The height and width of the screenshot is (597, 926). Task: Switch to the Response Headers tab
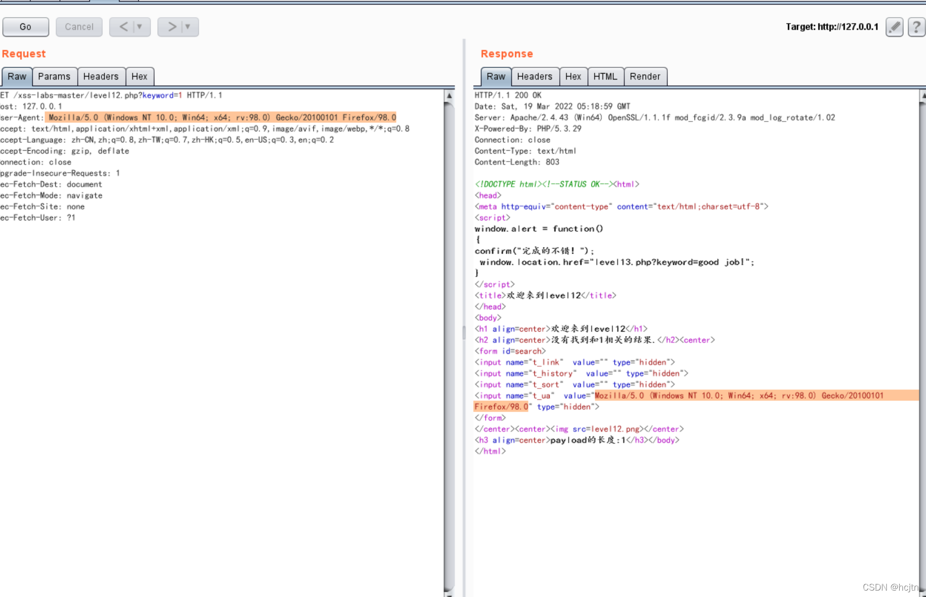534,77
